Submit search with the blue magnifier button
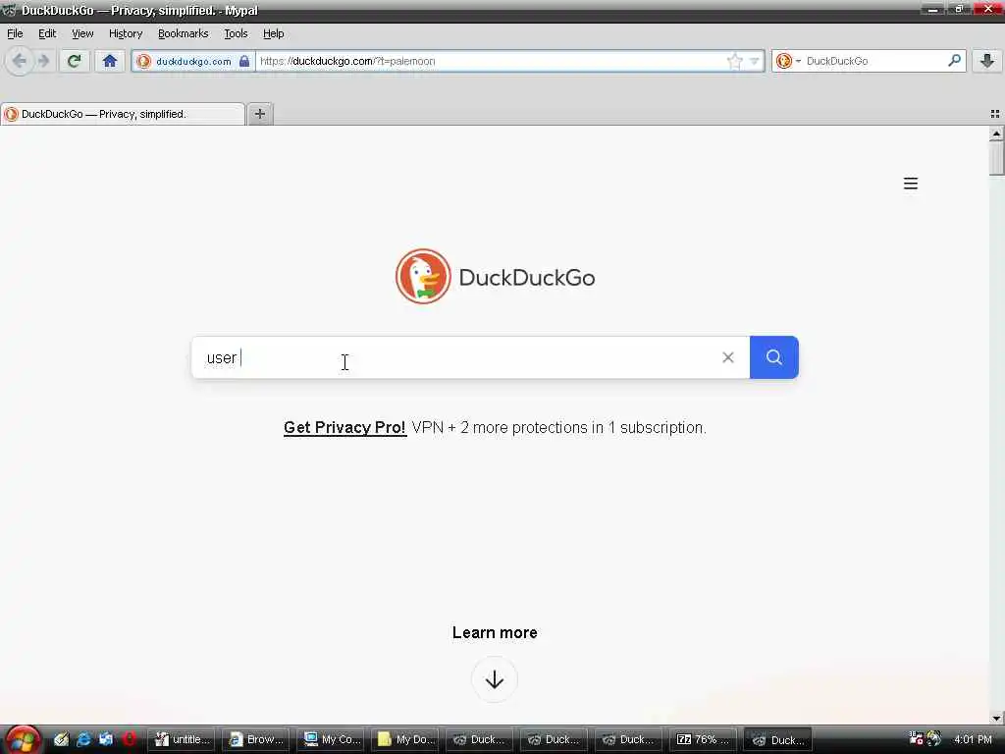Image resolution: width=1005 pixels, height=754 pixels. 773,357
